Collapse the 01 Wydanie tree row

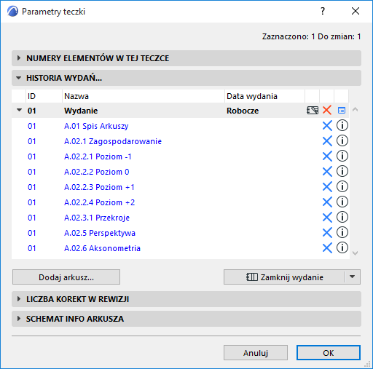[x=19, y=110]
